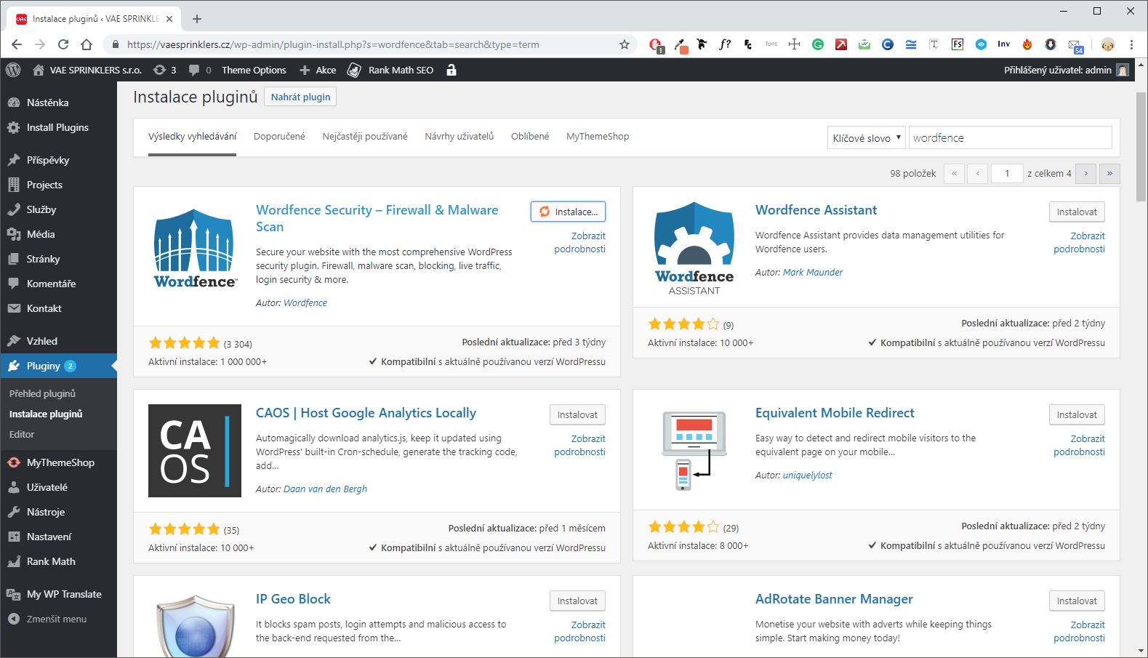Open author link Mark Maunder
1148x658 pixels.
pyautogui.click(x=813, y=272)
